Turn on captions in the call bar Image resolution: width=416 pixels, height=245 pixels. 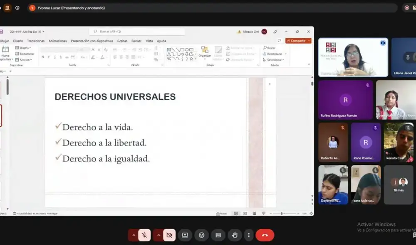pyautogui.click(x=218, y=235)
